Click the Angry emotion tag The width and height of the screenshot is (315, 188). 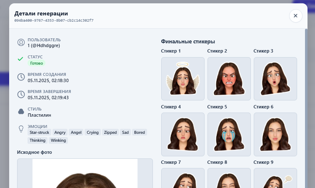[x=60, y=132]
